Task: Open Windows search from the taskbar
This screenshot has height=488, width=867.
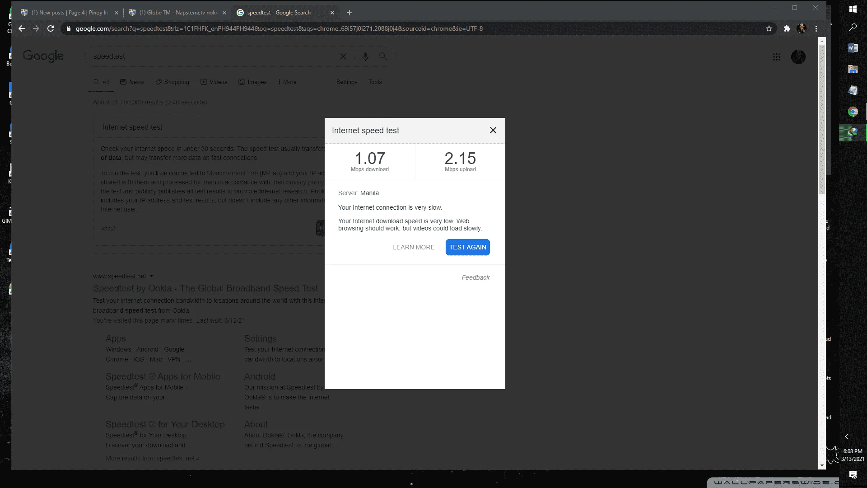Action: (x=853, y=27)
